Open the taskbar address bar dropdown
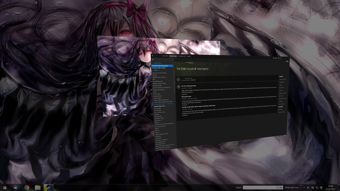The image size is (340, 191). 277,187
